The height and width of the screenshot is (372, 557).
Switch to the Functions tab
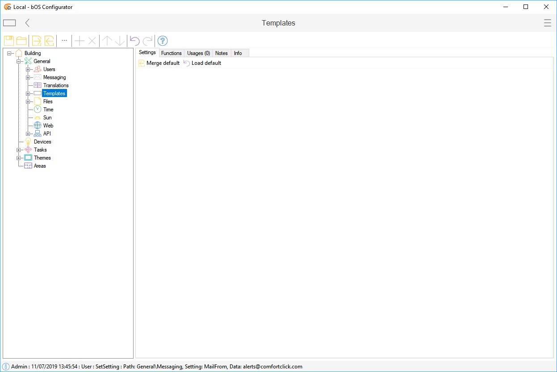point(172,53)
